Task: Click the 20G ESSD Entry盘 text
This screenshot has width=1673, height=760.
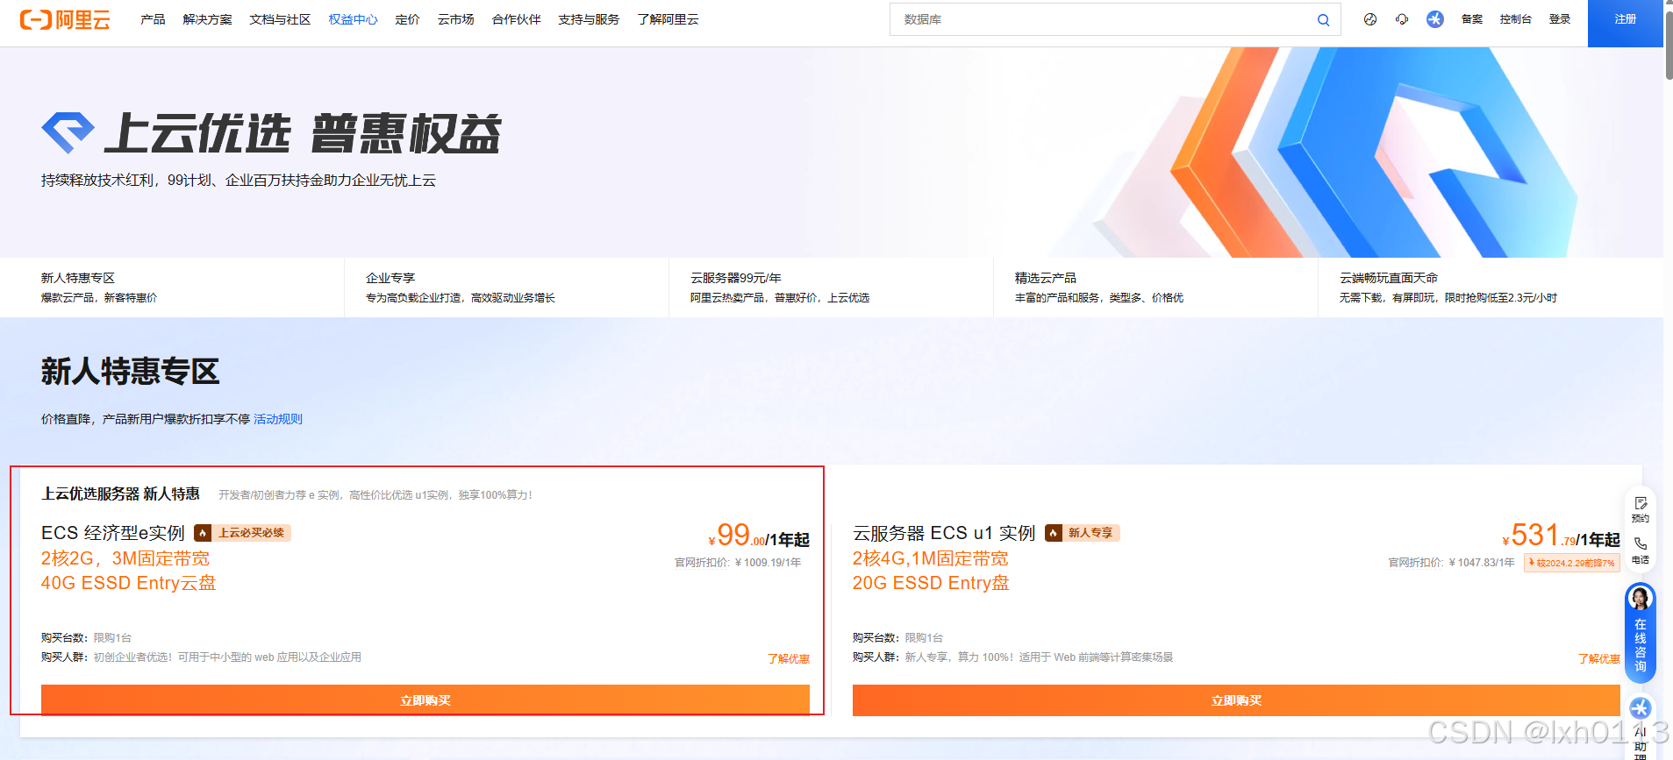Action: [931, 583]
